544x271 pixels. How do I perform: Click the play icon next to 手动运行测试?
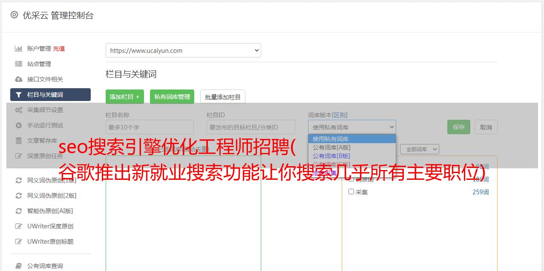[19, 125]
